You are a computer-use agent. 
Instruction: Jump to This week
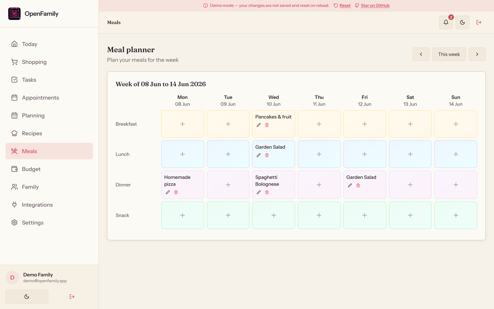coord(449,54)
